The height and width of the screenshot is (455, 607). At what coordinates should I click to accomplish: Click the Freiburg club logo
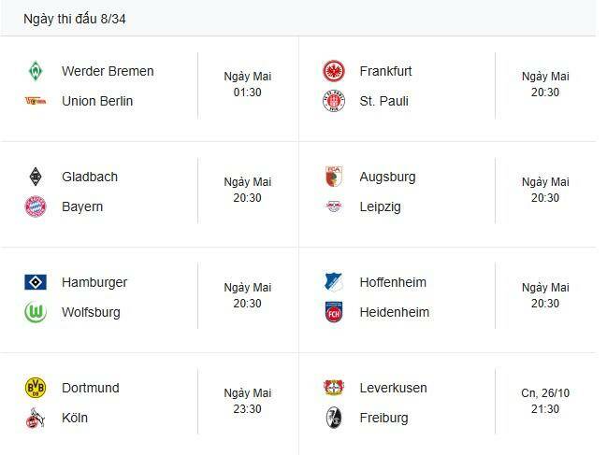[334, 418]
